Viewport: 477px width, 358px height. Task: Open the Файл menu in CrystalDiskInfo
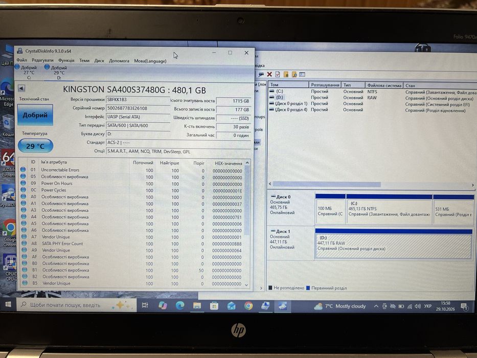tap(21, 60)
